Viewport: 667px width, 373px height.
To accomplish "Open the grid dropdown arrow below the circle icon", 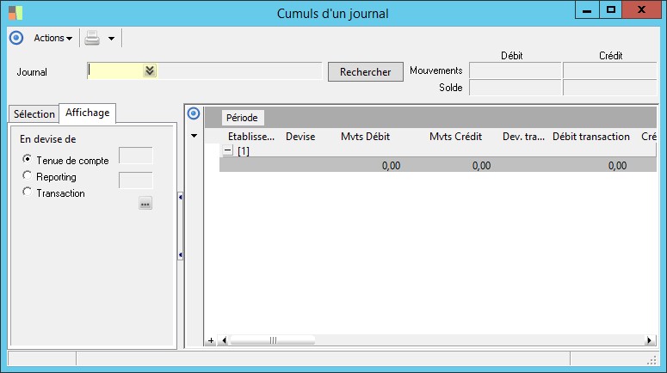I will point(194,136).
